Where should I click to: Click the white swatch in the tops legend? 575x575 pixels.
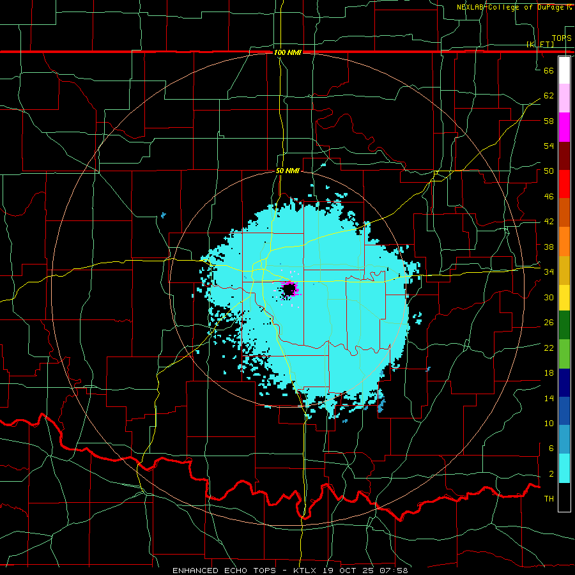[x=564, y=70]
